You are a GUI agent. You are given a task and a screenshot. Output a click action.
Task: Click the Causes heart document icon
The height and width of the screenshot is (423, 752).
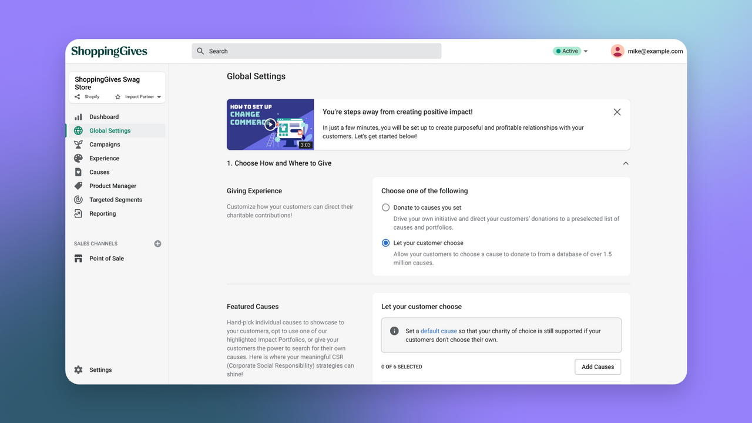tap(78, 172)
